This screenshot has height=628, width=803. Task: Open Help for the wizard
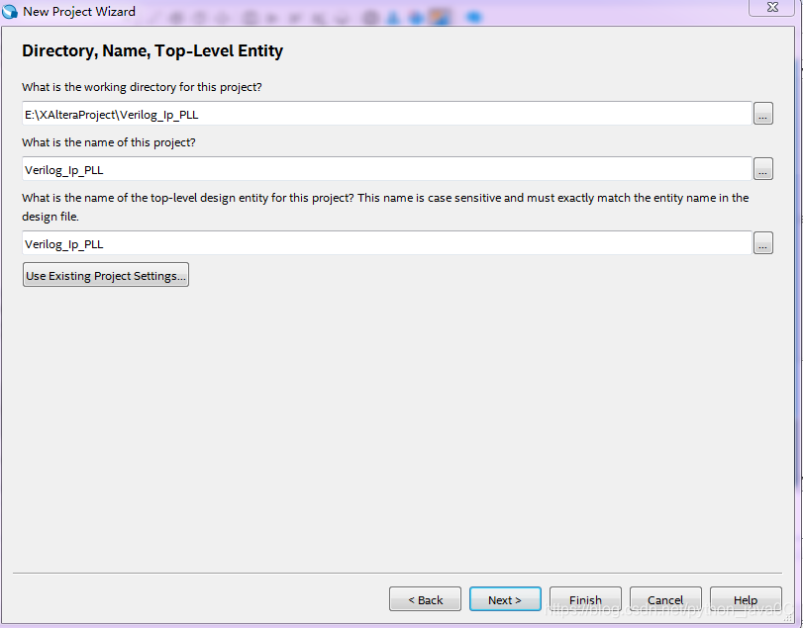746,599
